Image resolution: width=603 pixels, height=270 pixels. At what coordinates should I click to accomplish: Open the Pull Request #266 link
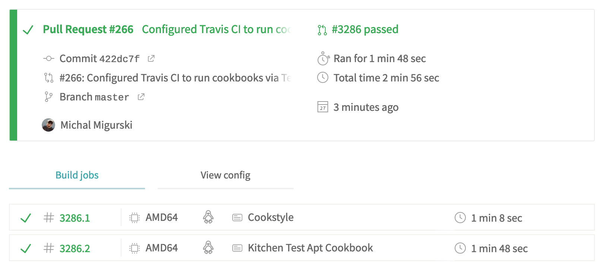tap(88, 29)
